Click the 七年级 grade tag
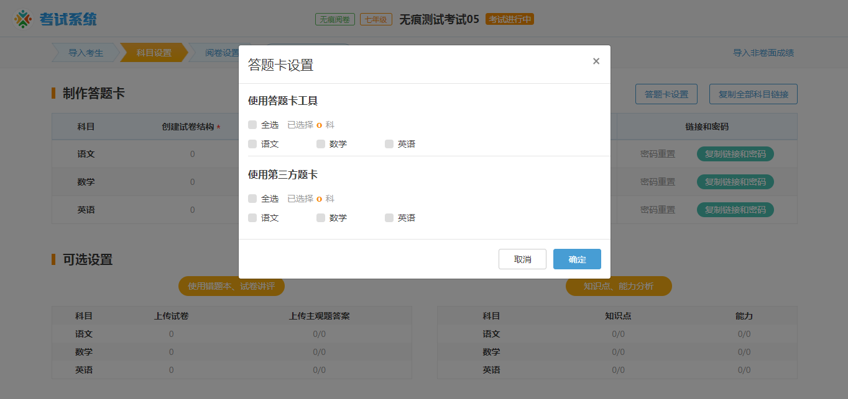This screenshot has height=399, width=848. pyautogui.click(x=376, y=19)
